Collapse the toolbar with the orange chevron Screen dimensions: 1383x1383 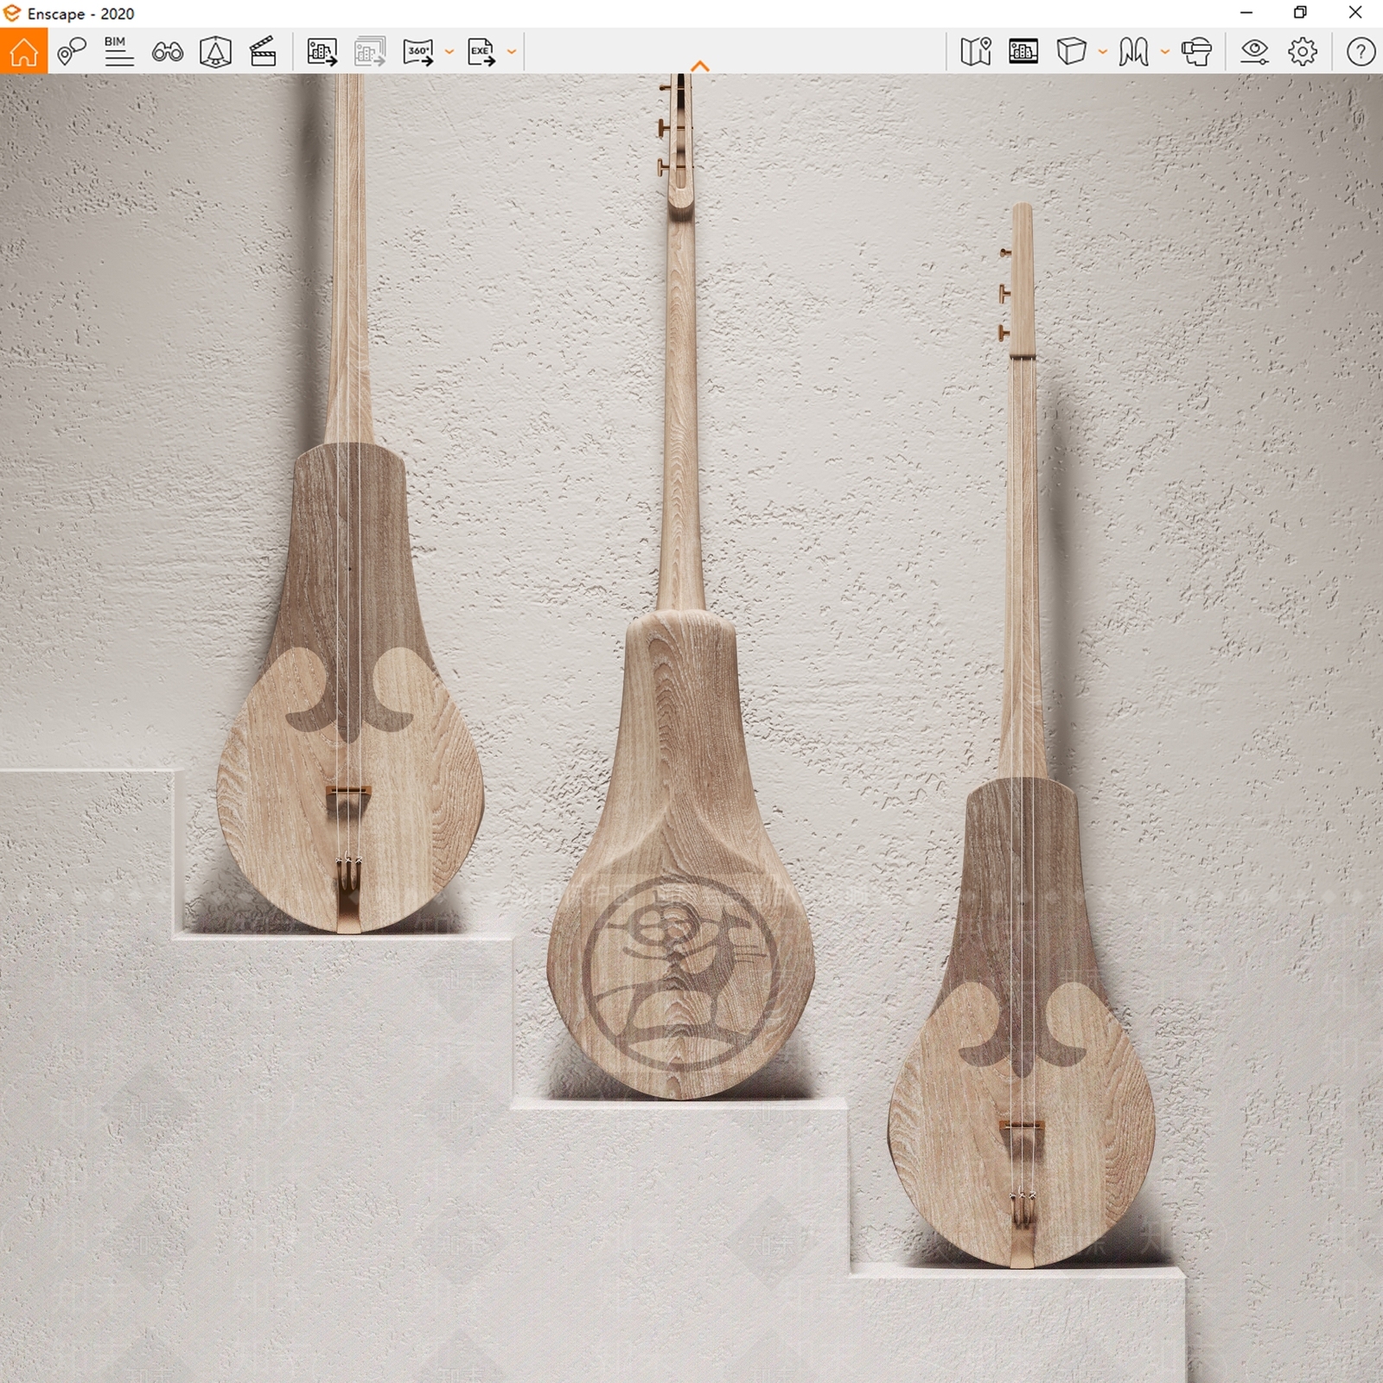(x=700, y=67)
